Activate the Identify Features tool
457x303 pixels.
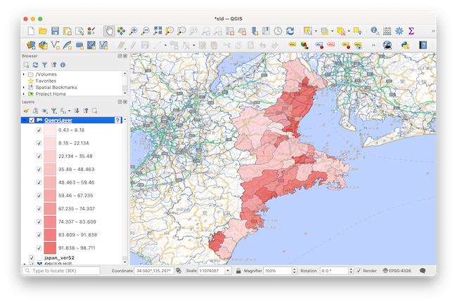click(375, 31)
